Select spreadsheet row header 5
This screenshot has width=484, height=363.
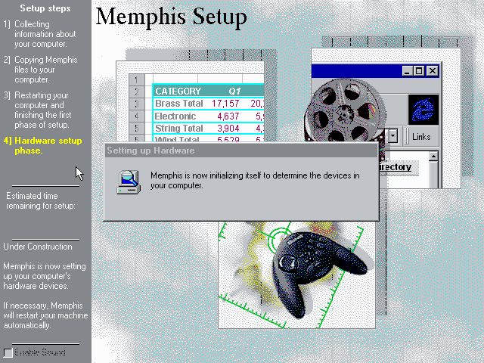(136, 128)
